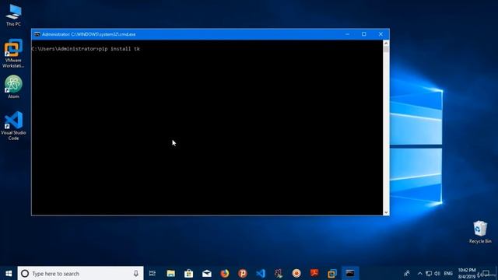Close the Command Prompt window
The width and height of the screenshot is (498, 280).
pyautogui.click(x=381, y=34)
